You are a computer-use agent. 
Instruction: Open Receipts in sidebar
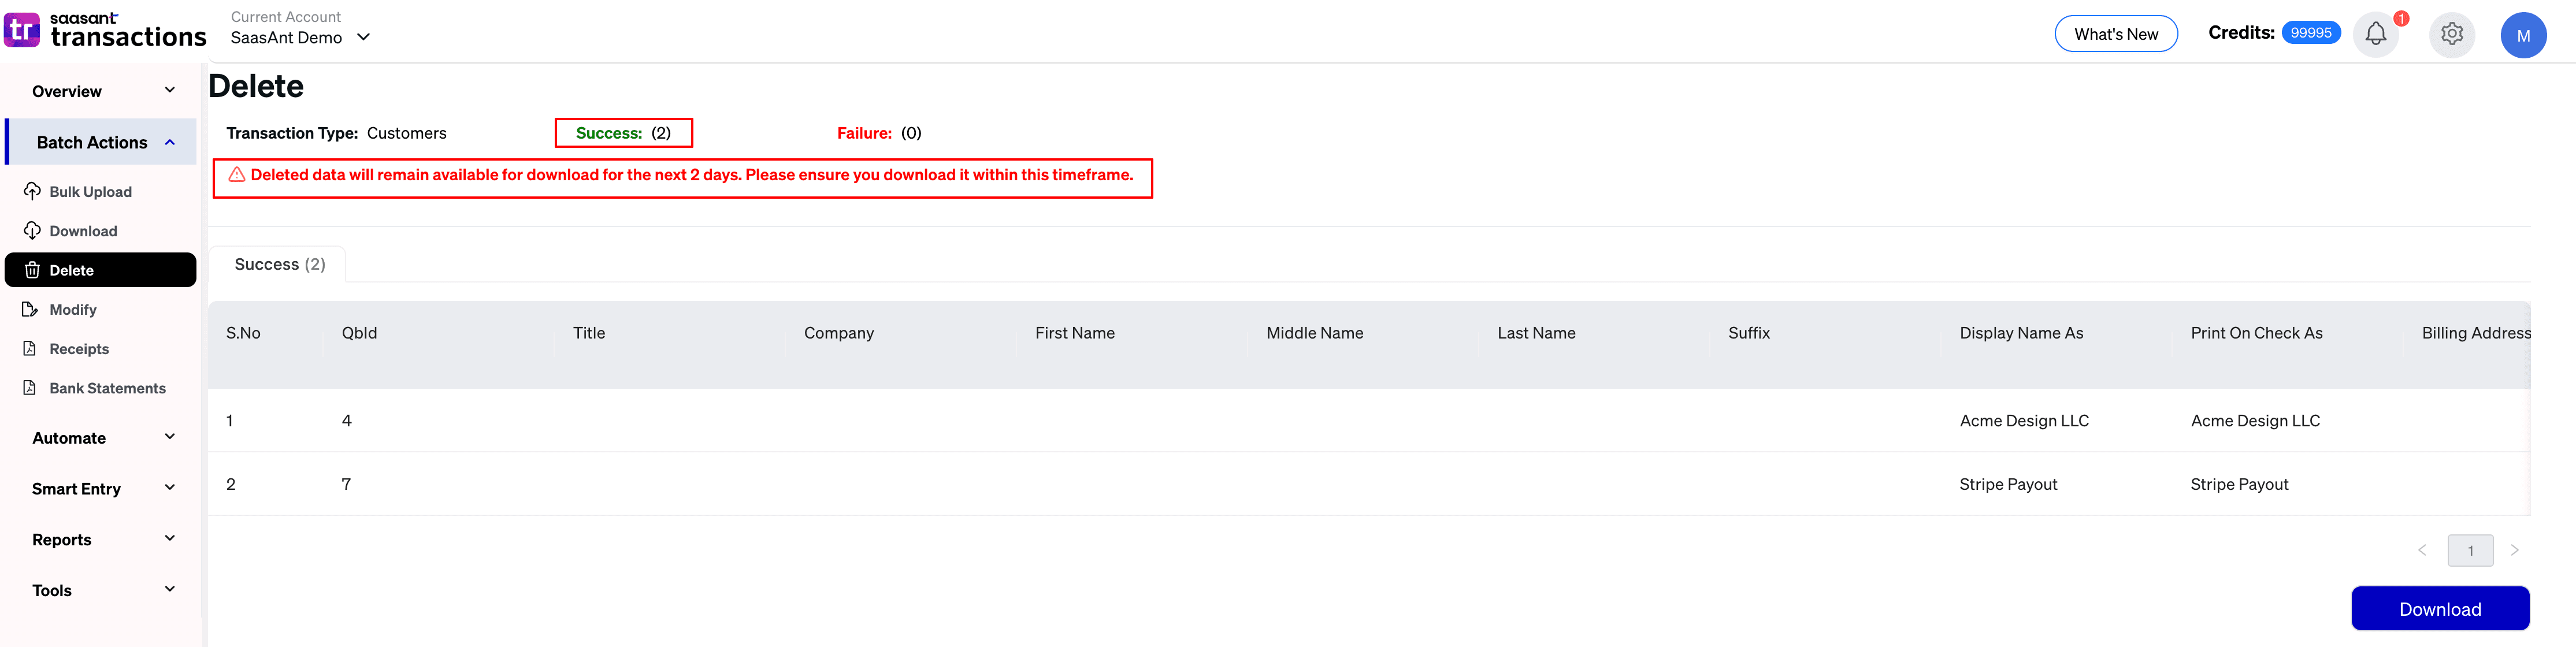pyautogui.click(x=79, y=349)
